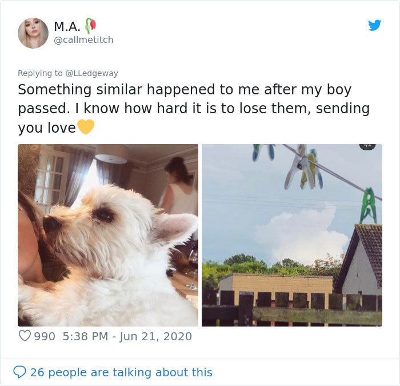Viewport: 400px width, 386px height.
Task: Like the tweet with the heart icon
Action: click(25, 336)
